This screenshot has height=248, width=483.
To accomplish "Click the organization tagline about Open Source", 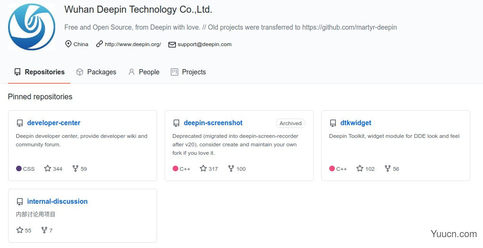I will (x=230, y=27).
